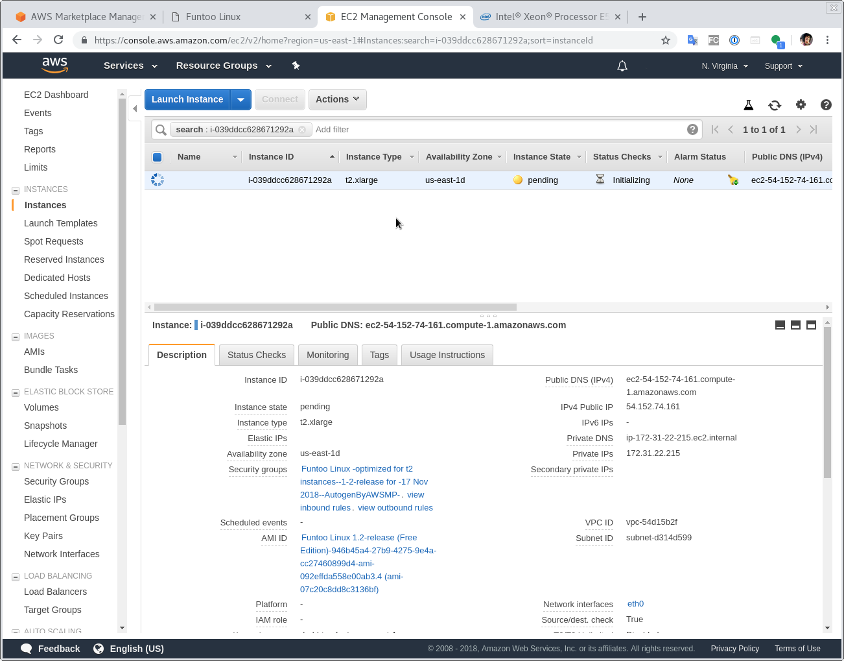Open the Actions dropdown
The image size is (844, 661).
[338, 99]
